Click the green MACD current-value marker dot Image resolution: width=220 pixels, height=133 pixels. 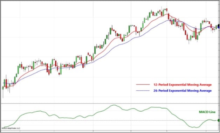tap(219, 120)
